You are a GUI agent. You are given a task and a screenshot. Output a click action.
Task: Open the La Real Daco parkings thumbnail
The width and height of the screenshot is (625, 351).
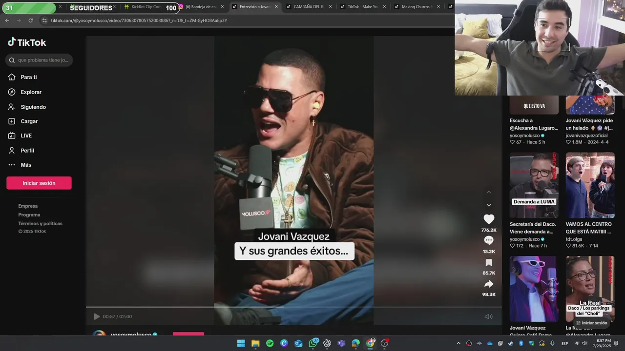tap(590, 289)
